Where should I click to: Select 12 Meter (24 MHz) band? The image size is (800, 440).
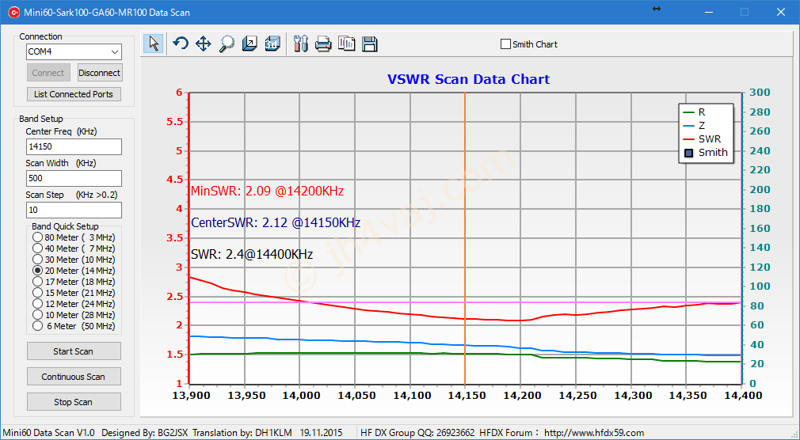(x=74, y=304)
